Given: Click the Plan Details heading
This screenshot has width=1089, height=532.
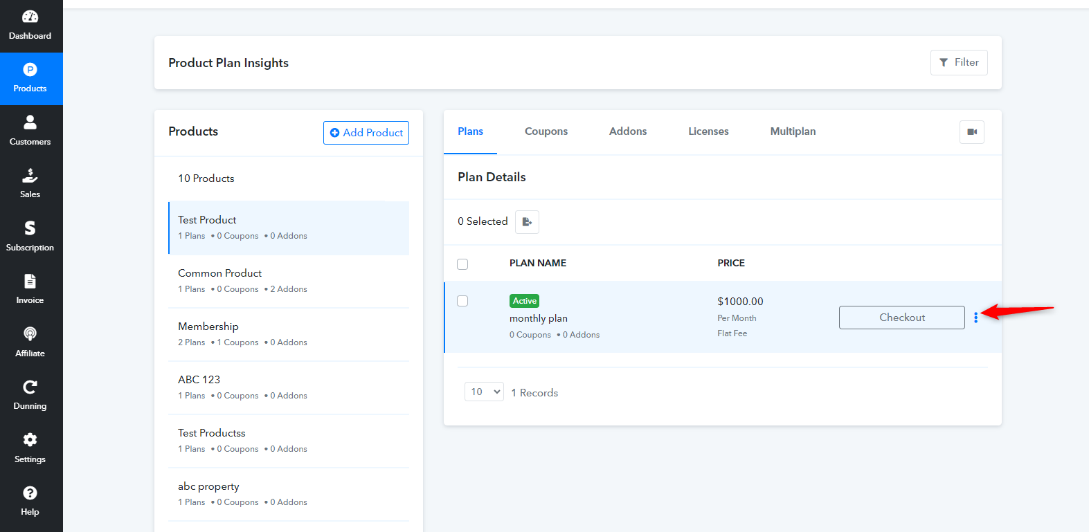Looking at the screenshot, I should (492, 177).
